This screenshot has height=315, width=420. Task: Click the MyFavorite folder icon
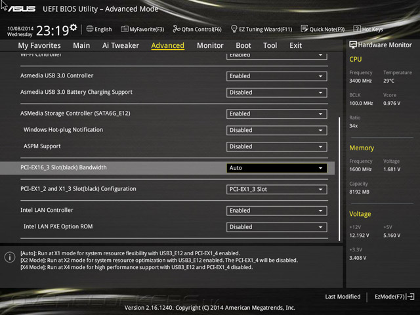(x=125, y=29)
